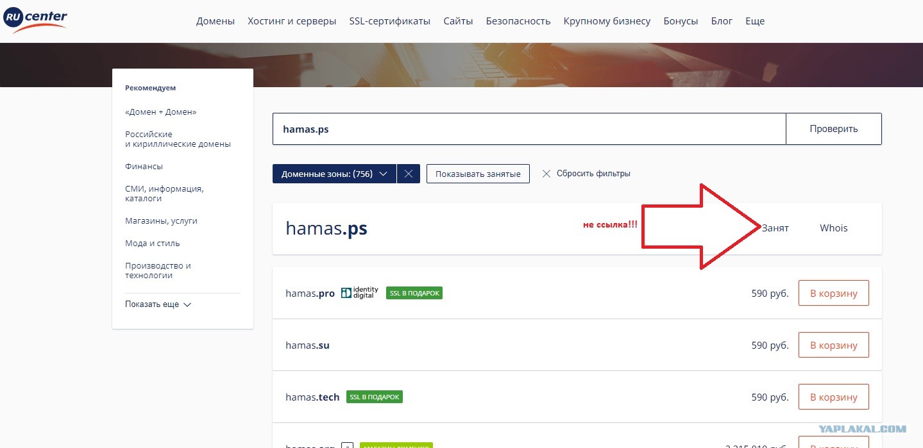Image resolution: width=923 pixels, height=448 pixels.
Task: Expand the Доменные зоны (756) dropdown
Action: click(x=334, y=174)
